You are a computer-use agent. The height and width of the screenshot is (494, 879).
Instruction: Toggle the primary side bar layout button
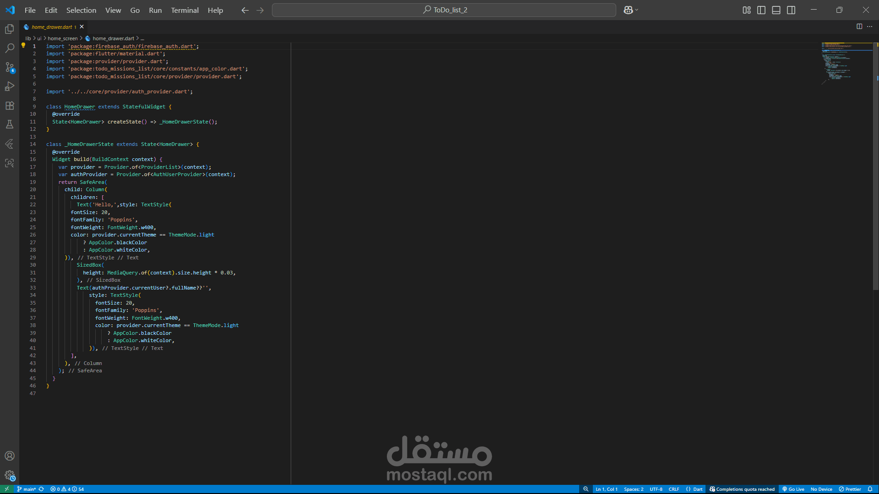point(761,10)
